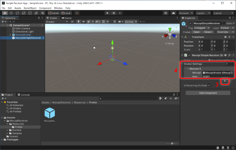Click Add Component button
236x150 pixels.
coord(208,93)
